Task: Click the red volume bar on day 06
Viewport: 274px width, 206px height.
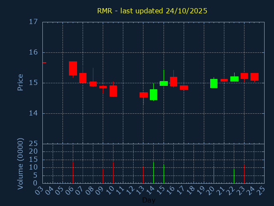Action: 73,172
